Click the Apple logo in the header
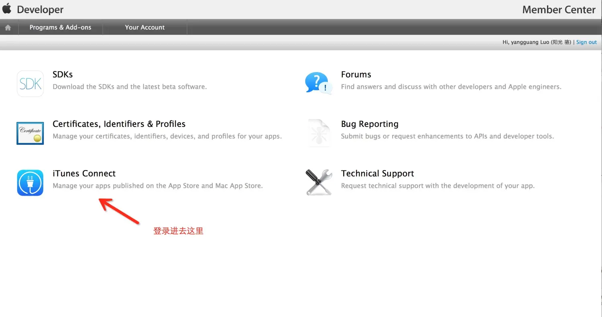Image resolution: width=602 pixels, height=317 pixels. [x=7, y=8]
